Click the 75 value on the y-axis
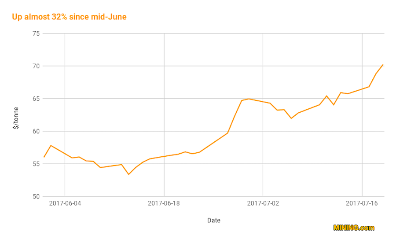This screenshot has width=396, height=236. 36,33
